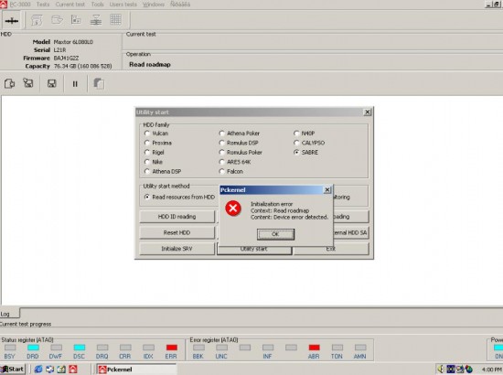Click the HDD ID reading button
The height and width of the screenshot is (375, 503).
[177, 217]
